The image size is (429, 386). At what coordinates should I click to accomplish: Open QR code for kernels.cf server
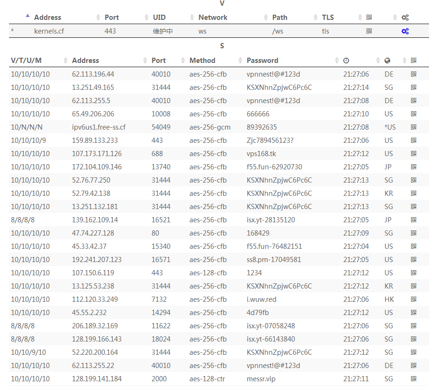369,31
